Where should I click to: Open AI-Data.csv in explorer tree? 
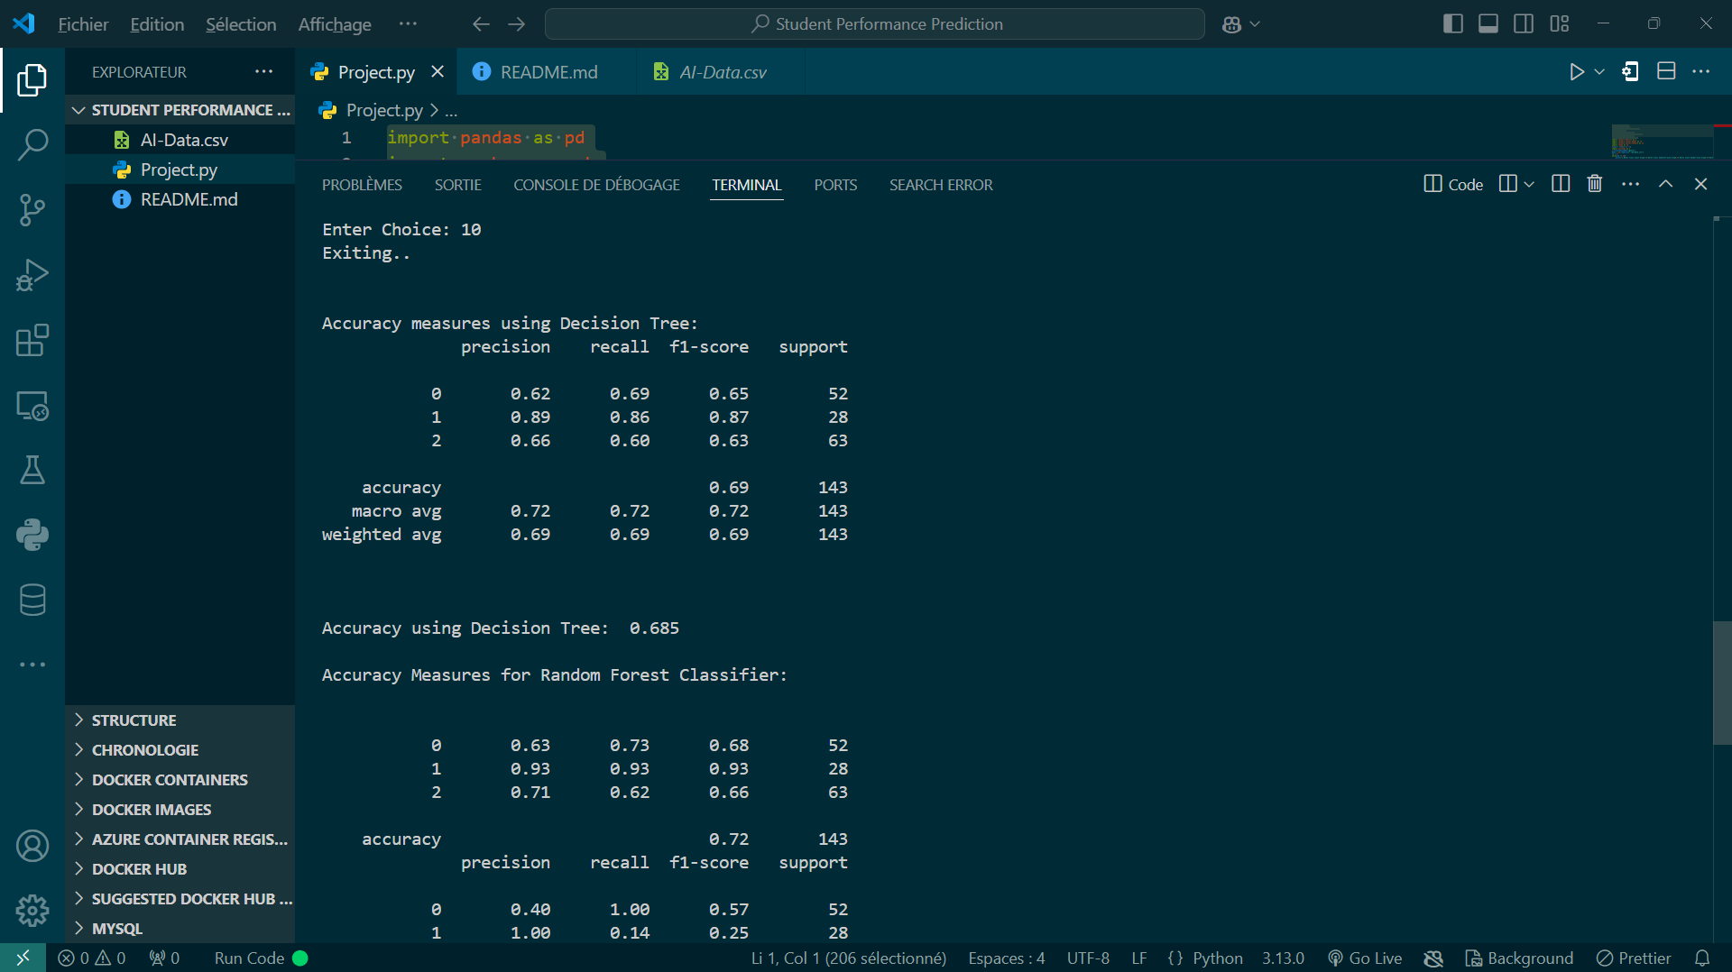tap(184, 140)
